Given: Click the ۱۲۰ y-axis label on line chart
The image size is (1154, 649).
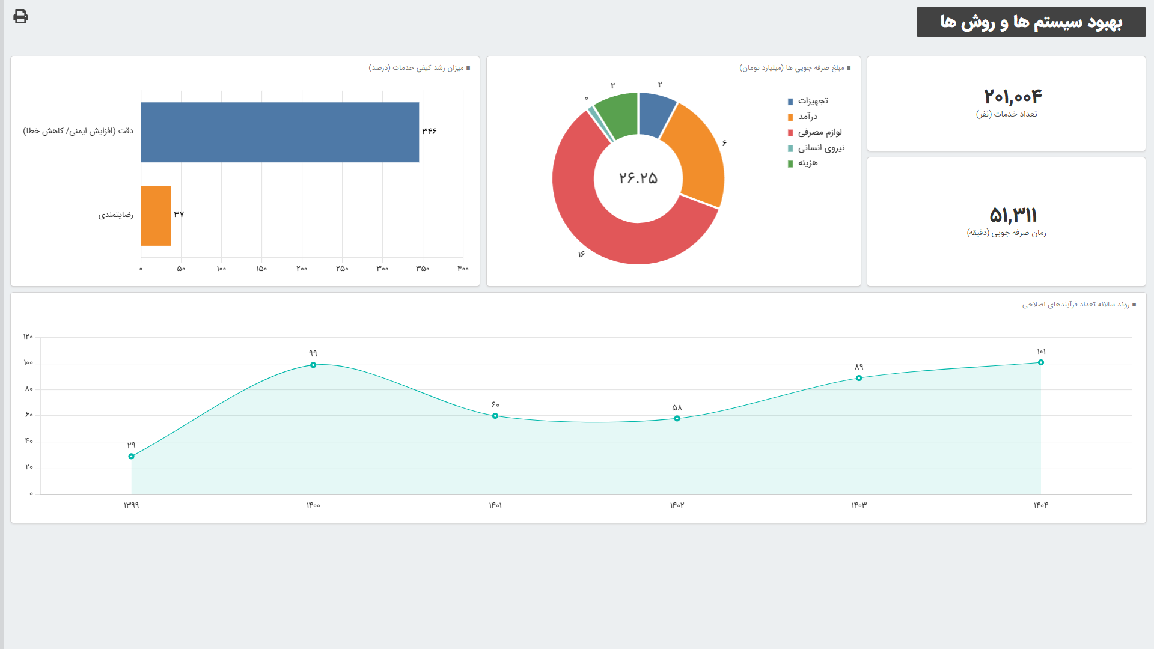Looking at the screenshot, I should pos(28,337).
